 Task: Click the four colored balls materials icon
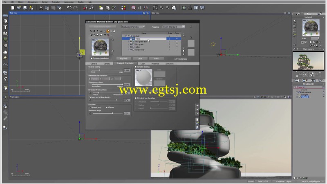(123, 8)
